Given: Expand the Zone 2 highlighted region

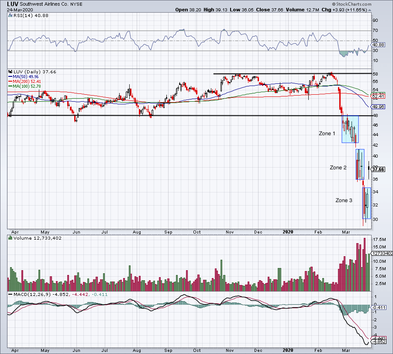Looking at the screenshot, I should [361, 165].
